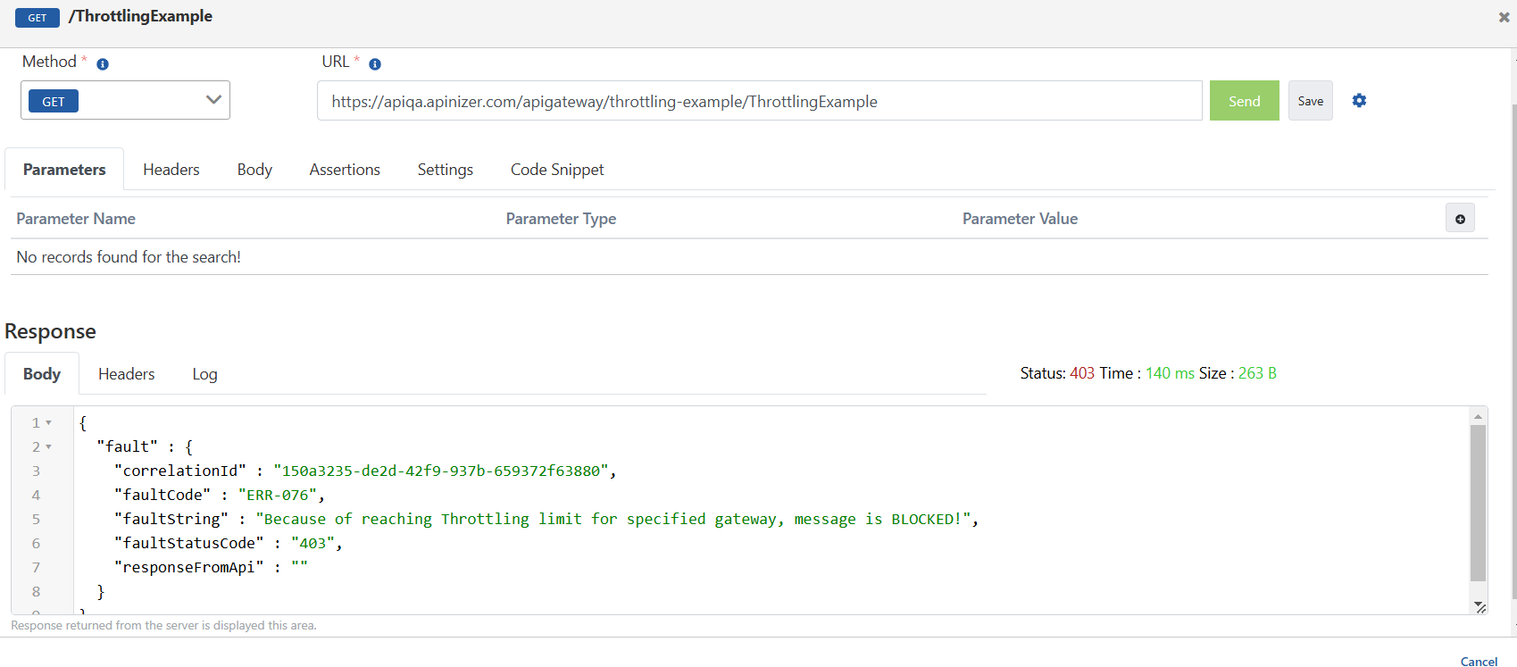Click the Method info icon
1517x667 pixels.
103,64
